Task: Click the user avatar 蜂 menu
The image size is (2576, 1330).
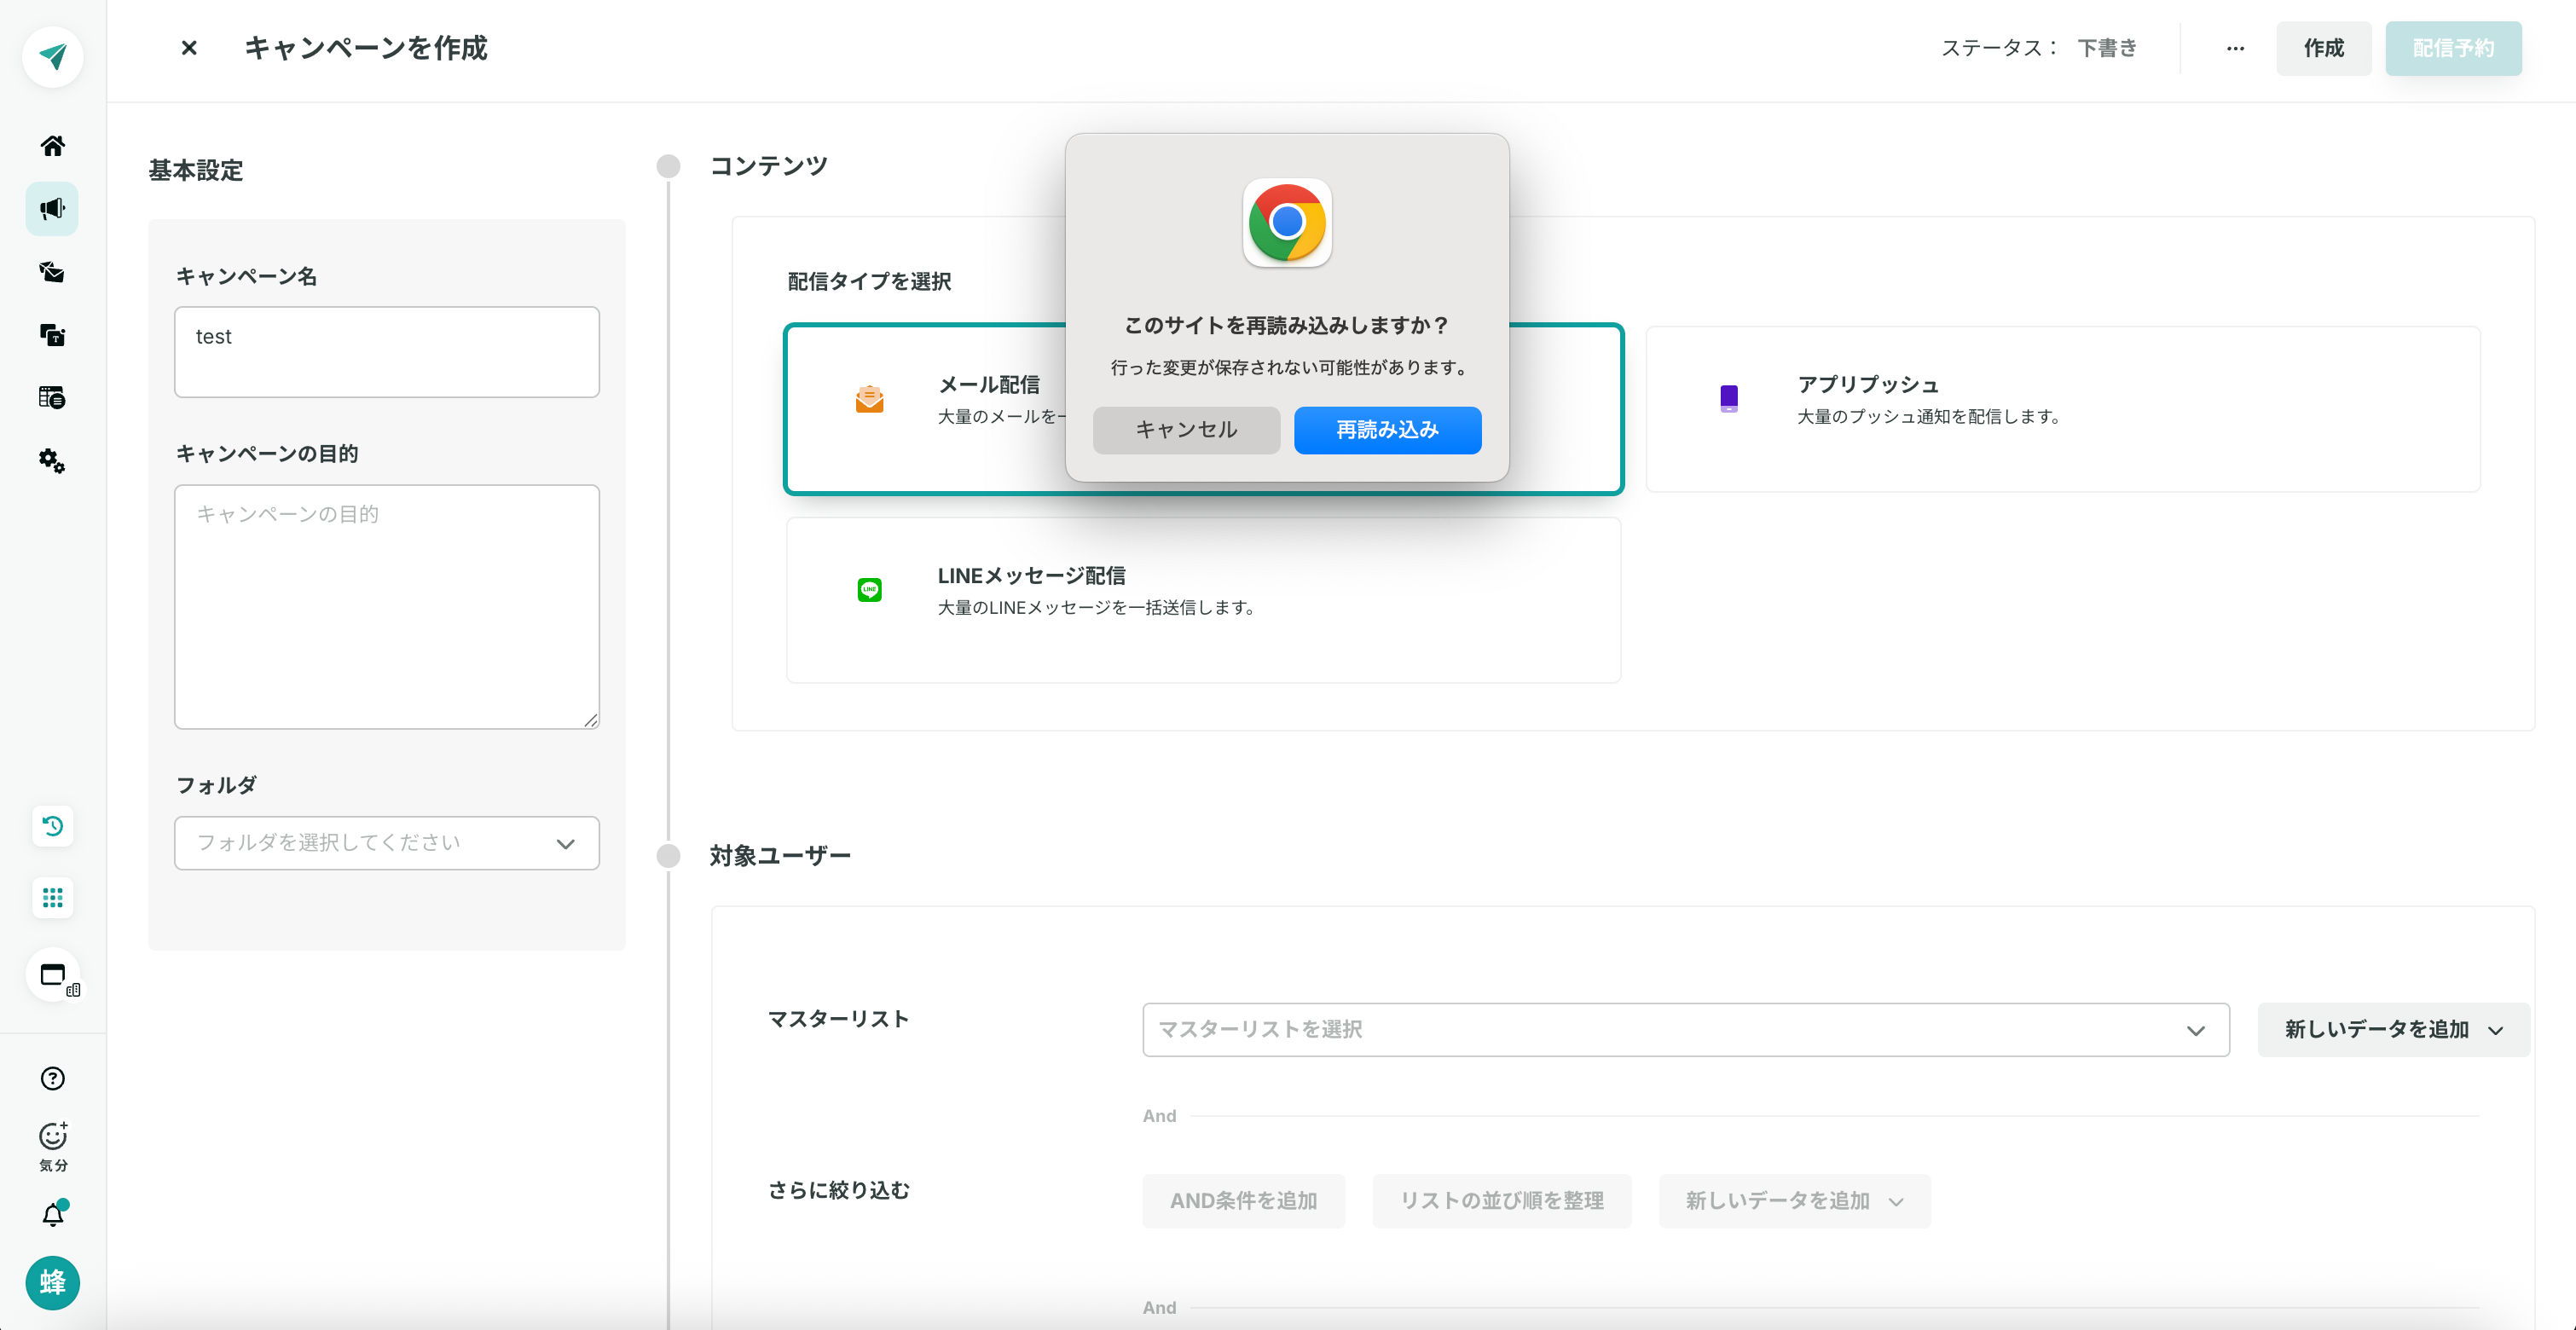Action: (x=53, y=1282)
